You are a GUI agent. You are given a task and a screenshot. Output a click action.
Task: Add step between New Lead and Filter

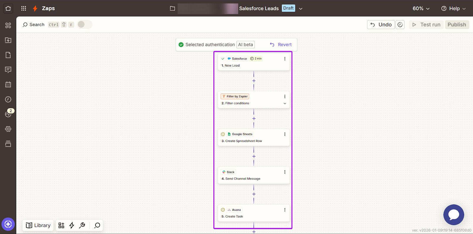[x=254, y=81]
